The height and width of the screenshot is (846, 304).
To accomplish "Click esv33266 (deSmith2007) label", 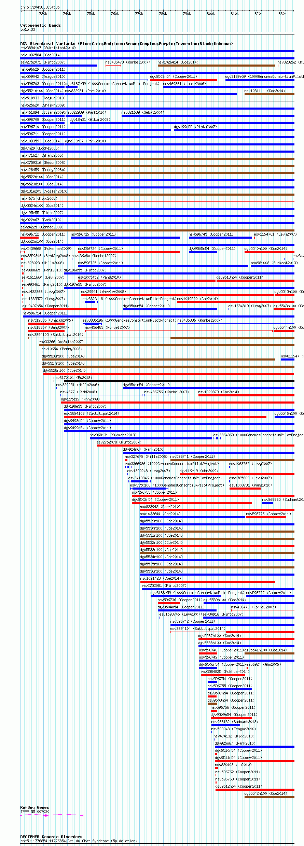I will pyautogui.click(x=61, y=342).
